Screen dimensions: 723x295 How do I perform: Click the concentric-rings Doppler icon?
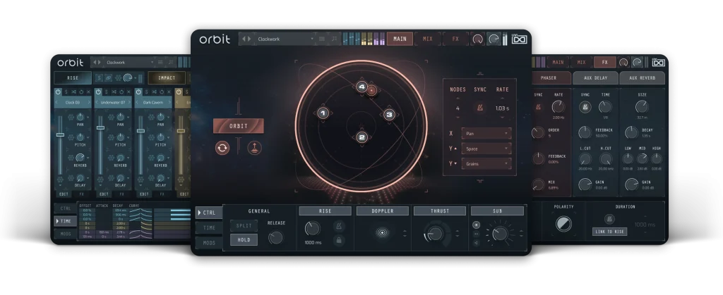384,232
